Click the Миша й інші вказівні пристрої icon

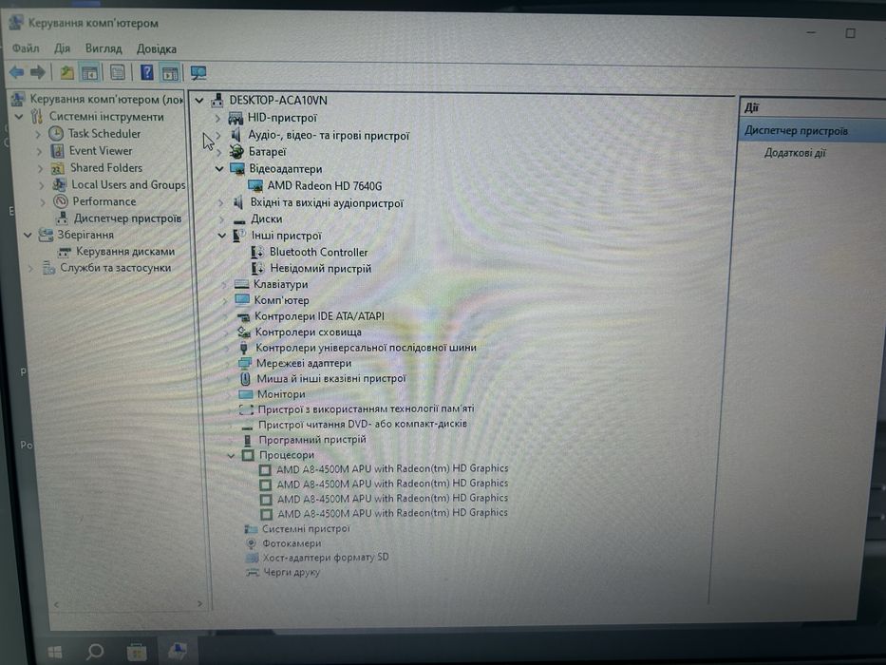click(x=245, y=378)
